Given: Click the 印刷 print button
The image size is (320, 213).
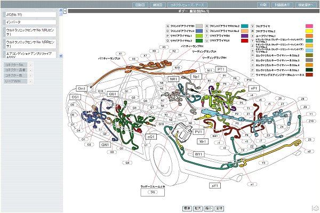Looking at the screenshot, I should pyautogui.click(x=249, y=4).
